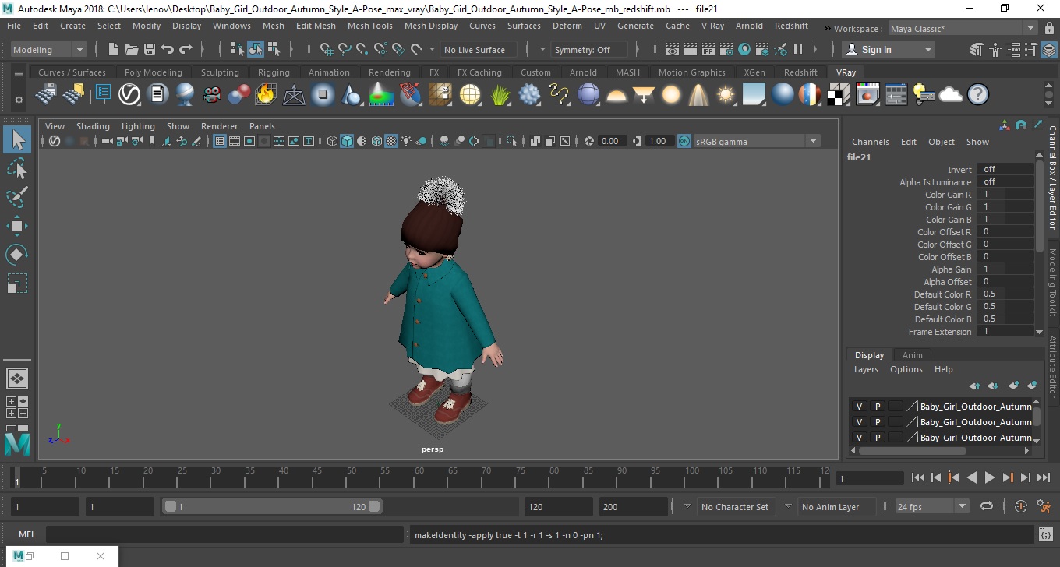Click the question mark help shelf icon
The width and height of the screenshot is (1060, 567).
click(978, 95)
